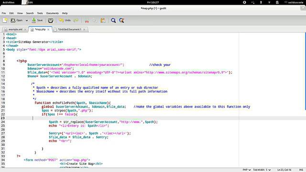Click the <body style= tag on line 5

[44, 50]
